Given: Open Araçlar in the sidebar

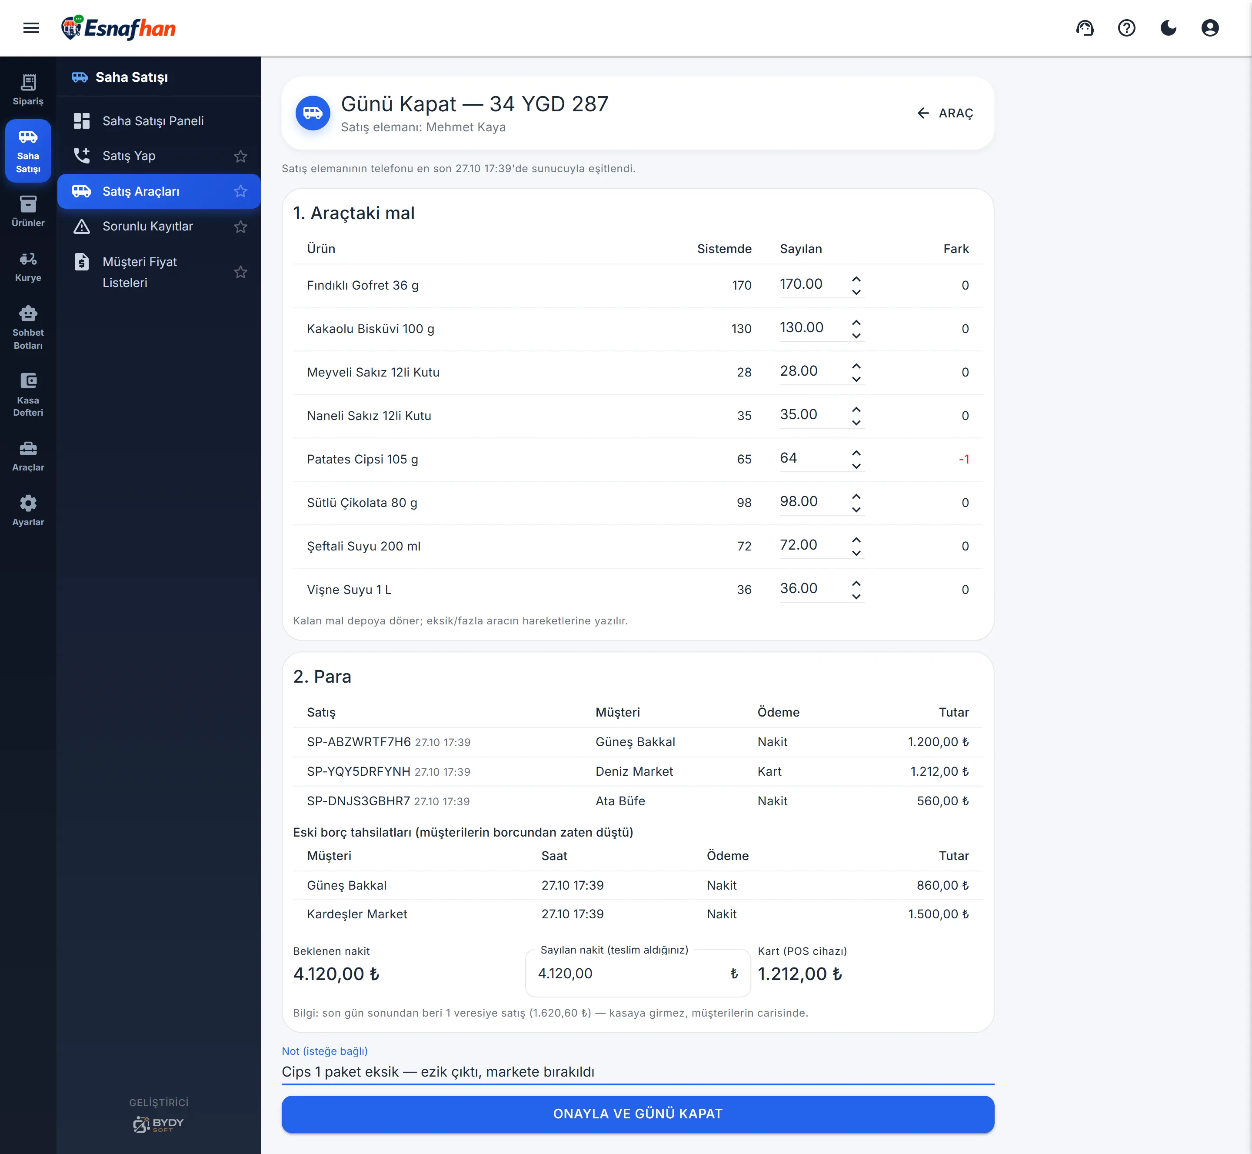Looking at the screenshot, I should coord(28,456).
